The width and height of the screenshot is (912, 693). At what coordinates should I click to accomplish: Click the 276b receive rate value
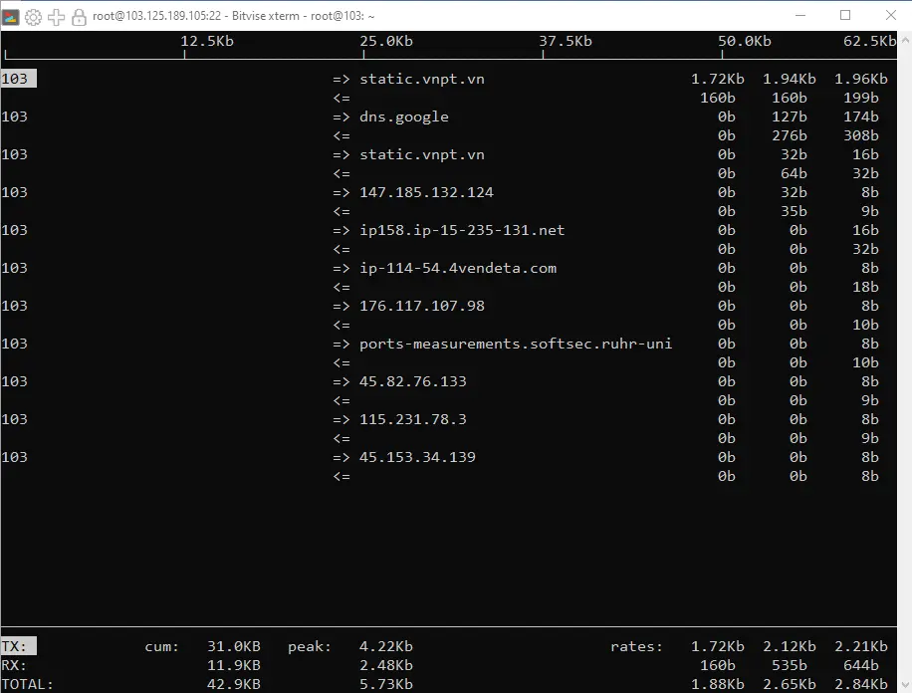790,135
